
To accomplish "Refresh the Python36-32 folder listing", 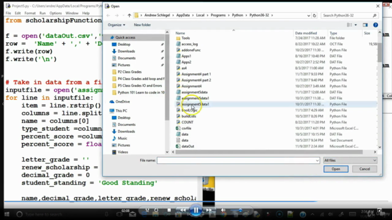I will click(314, 15).
